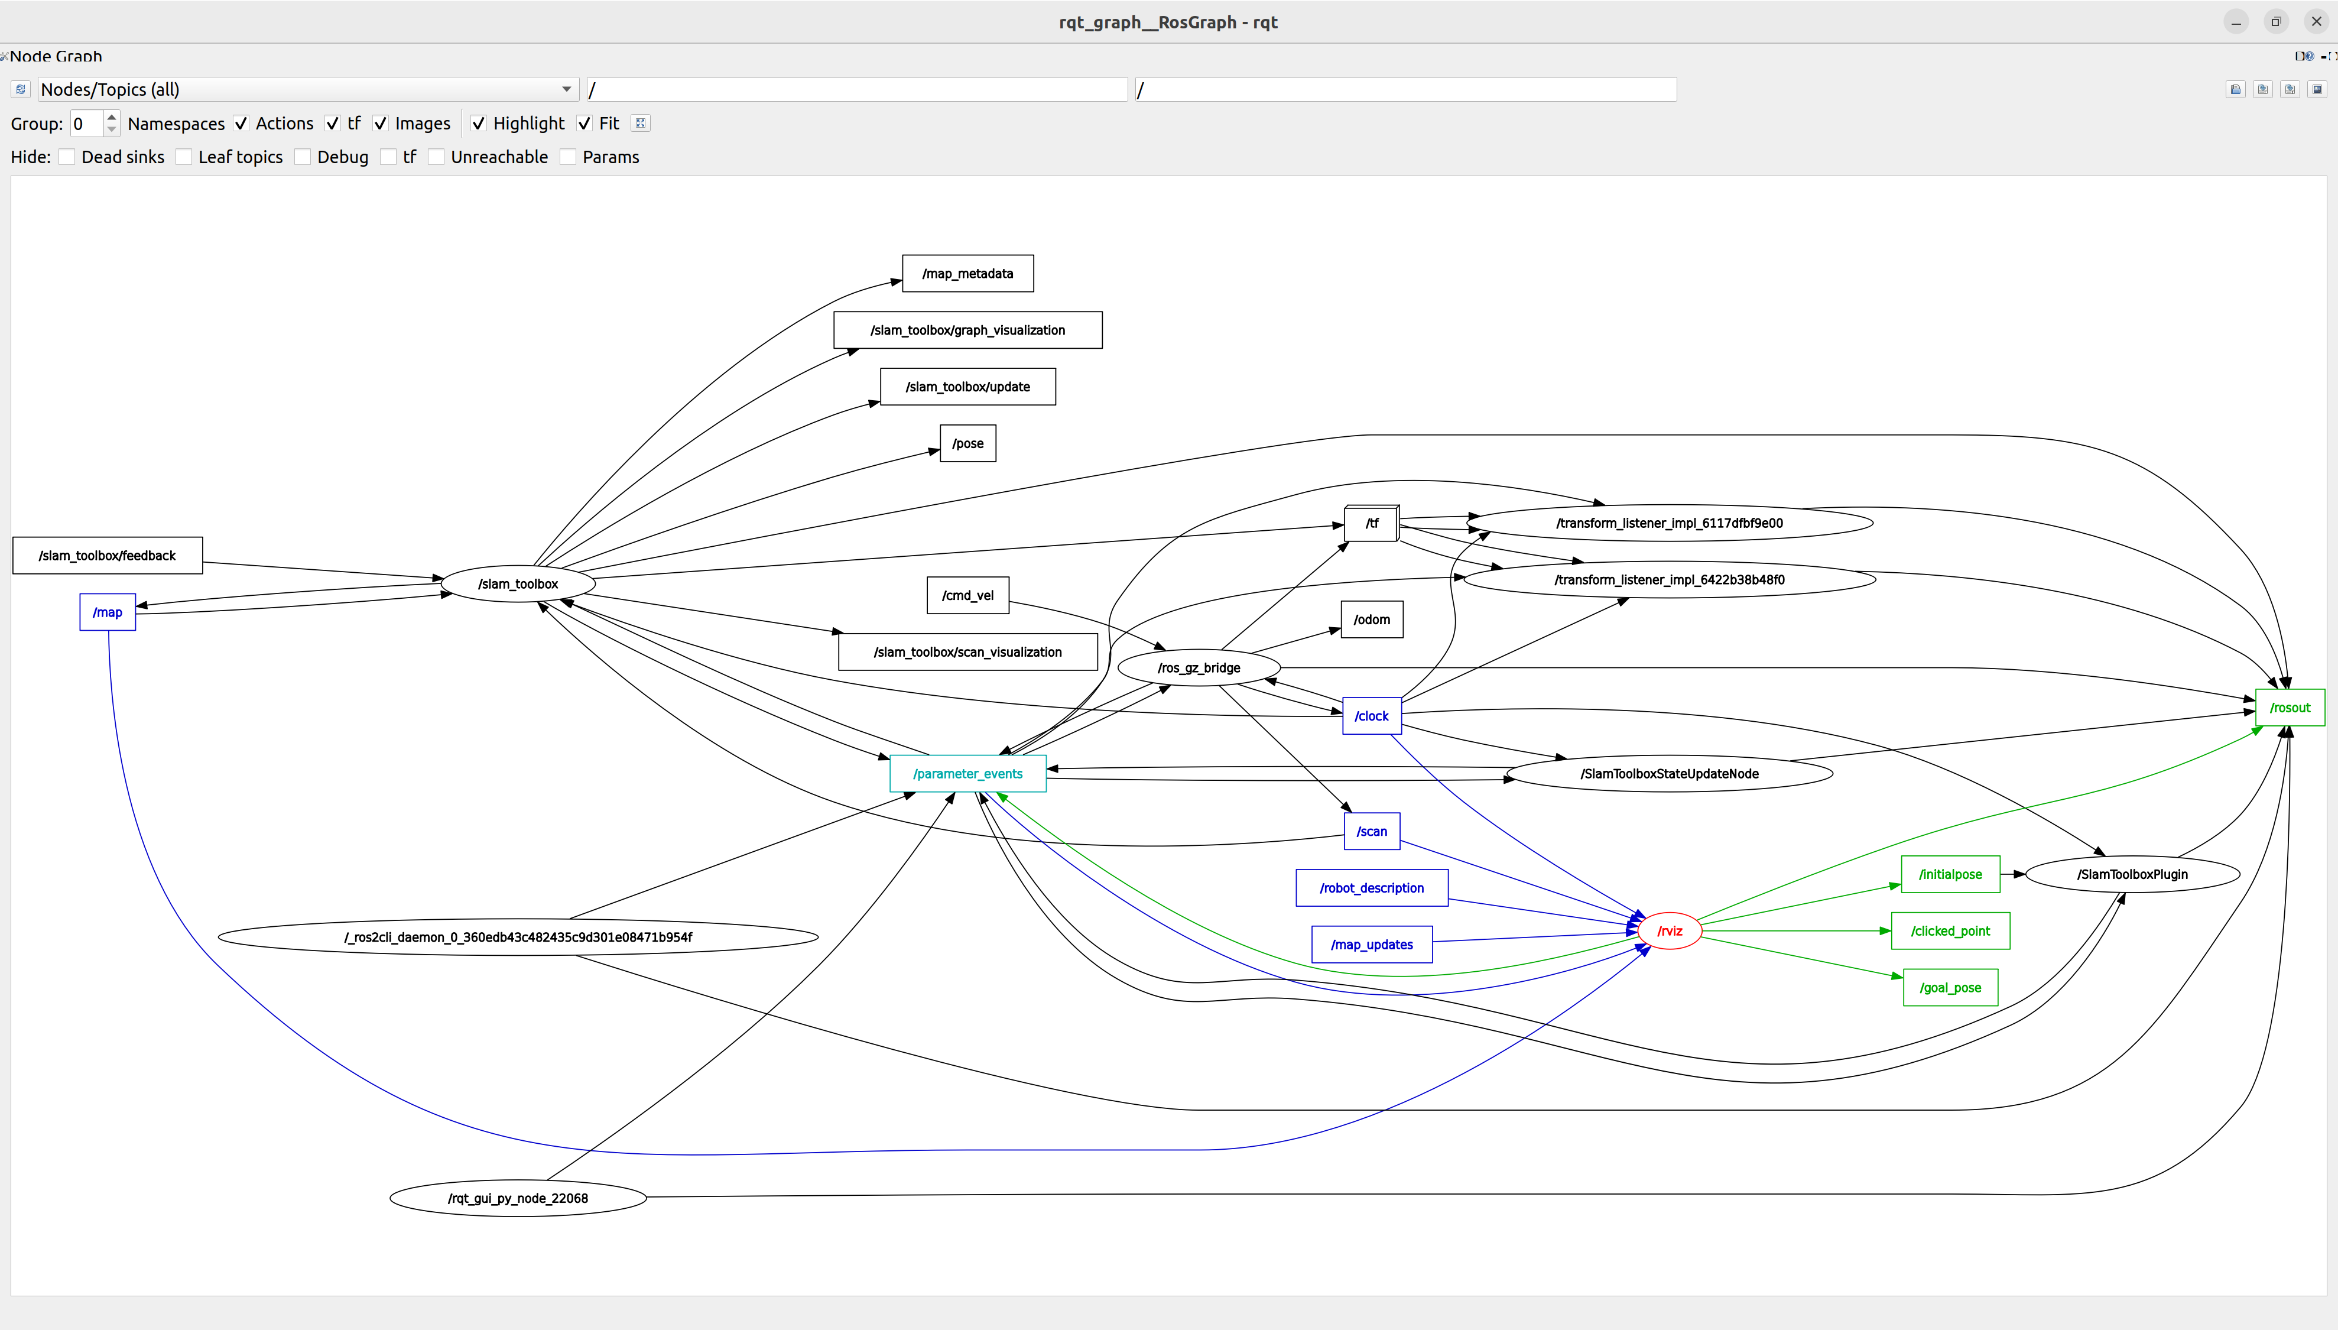Select the /SlamToolboxPlugin node
2338x1330 pixels.
[2132, 874]
